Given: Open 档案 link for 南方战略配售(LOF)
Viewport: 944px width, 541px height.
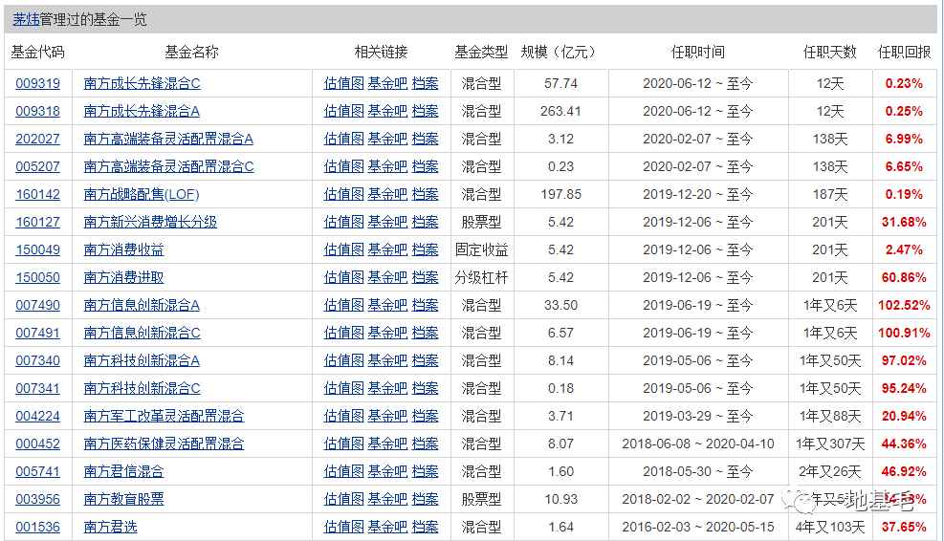Looking at the screenshot, I should click(x=425, y=194).
